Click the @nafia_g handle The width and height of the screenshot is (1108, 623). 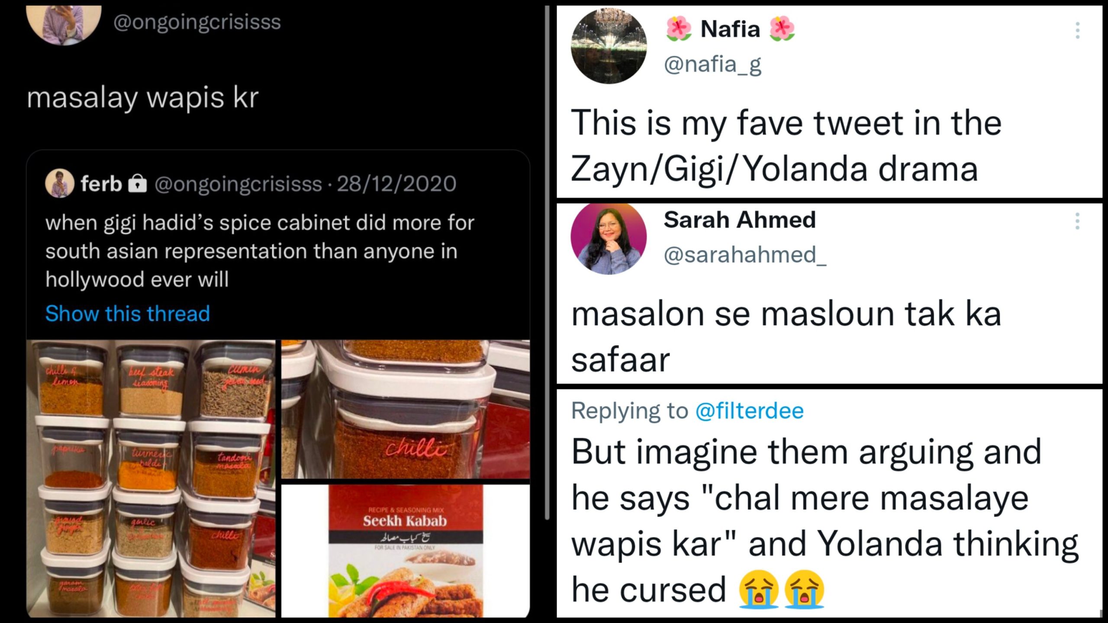click(712, 65)
